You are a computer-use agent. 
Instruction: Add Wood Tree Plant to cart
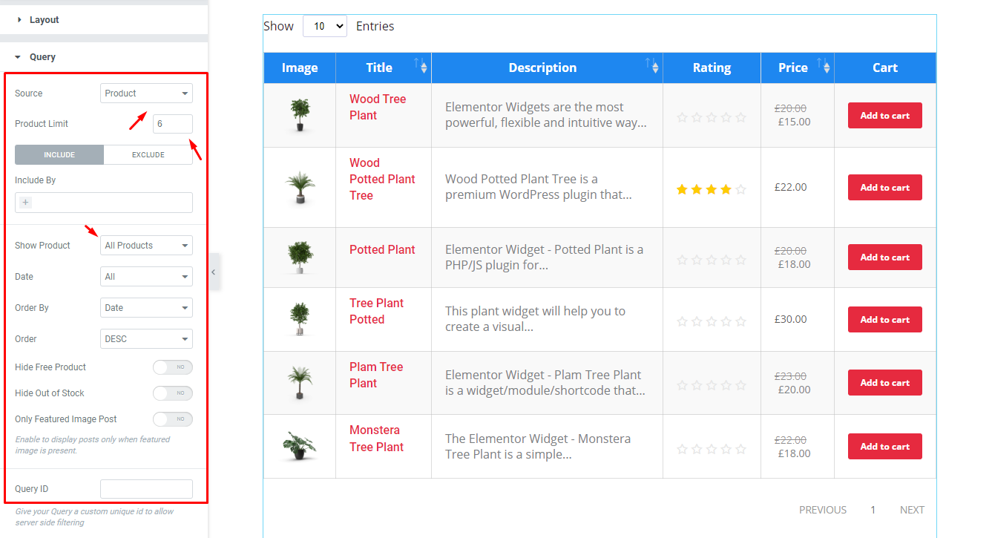884,115
